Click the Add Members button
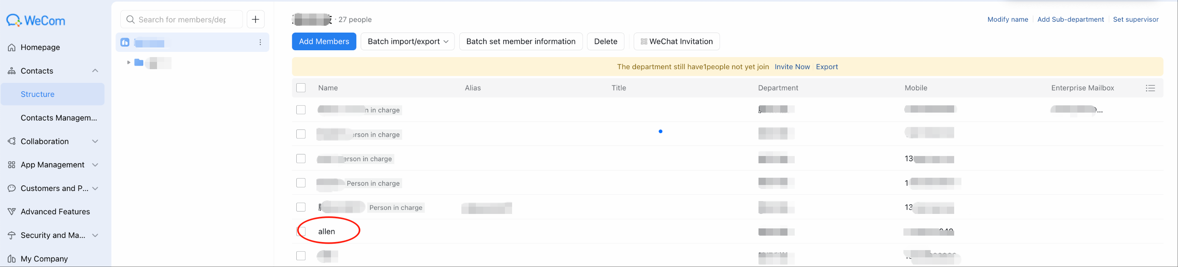This screenshot has height=267, width=1178. click(324, 41)
